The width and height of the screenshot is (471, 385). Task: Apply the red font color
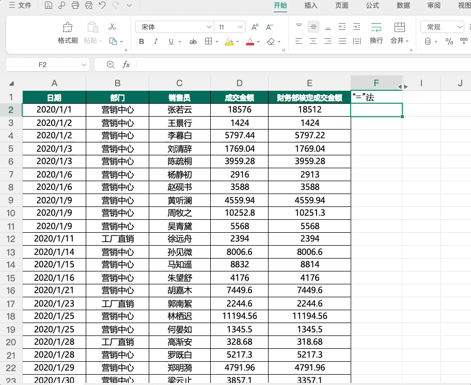pos(250,41)
